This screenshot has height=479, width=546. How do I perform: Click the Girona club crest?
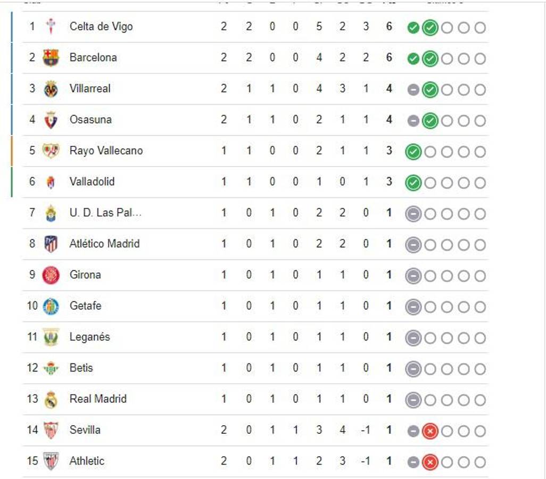tap(52, 275)
